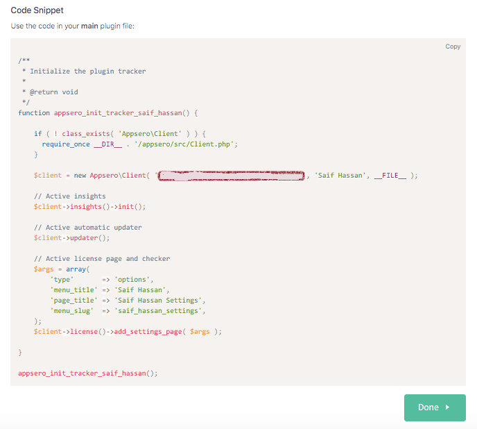Click the final 'appsero_init_tracker_saif_hassan();' call line
The height and width of the screenshot is (429, 477).
[88, 373]
